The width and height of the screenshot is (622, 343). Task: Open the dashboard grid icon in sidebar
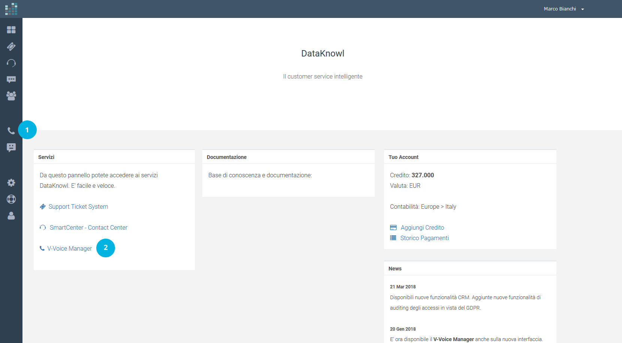coord(11,30)
